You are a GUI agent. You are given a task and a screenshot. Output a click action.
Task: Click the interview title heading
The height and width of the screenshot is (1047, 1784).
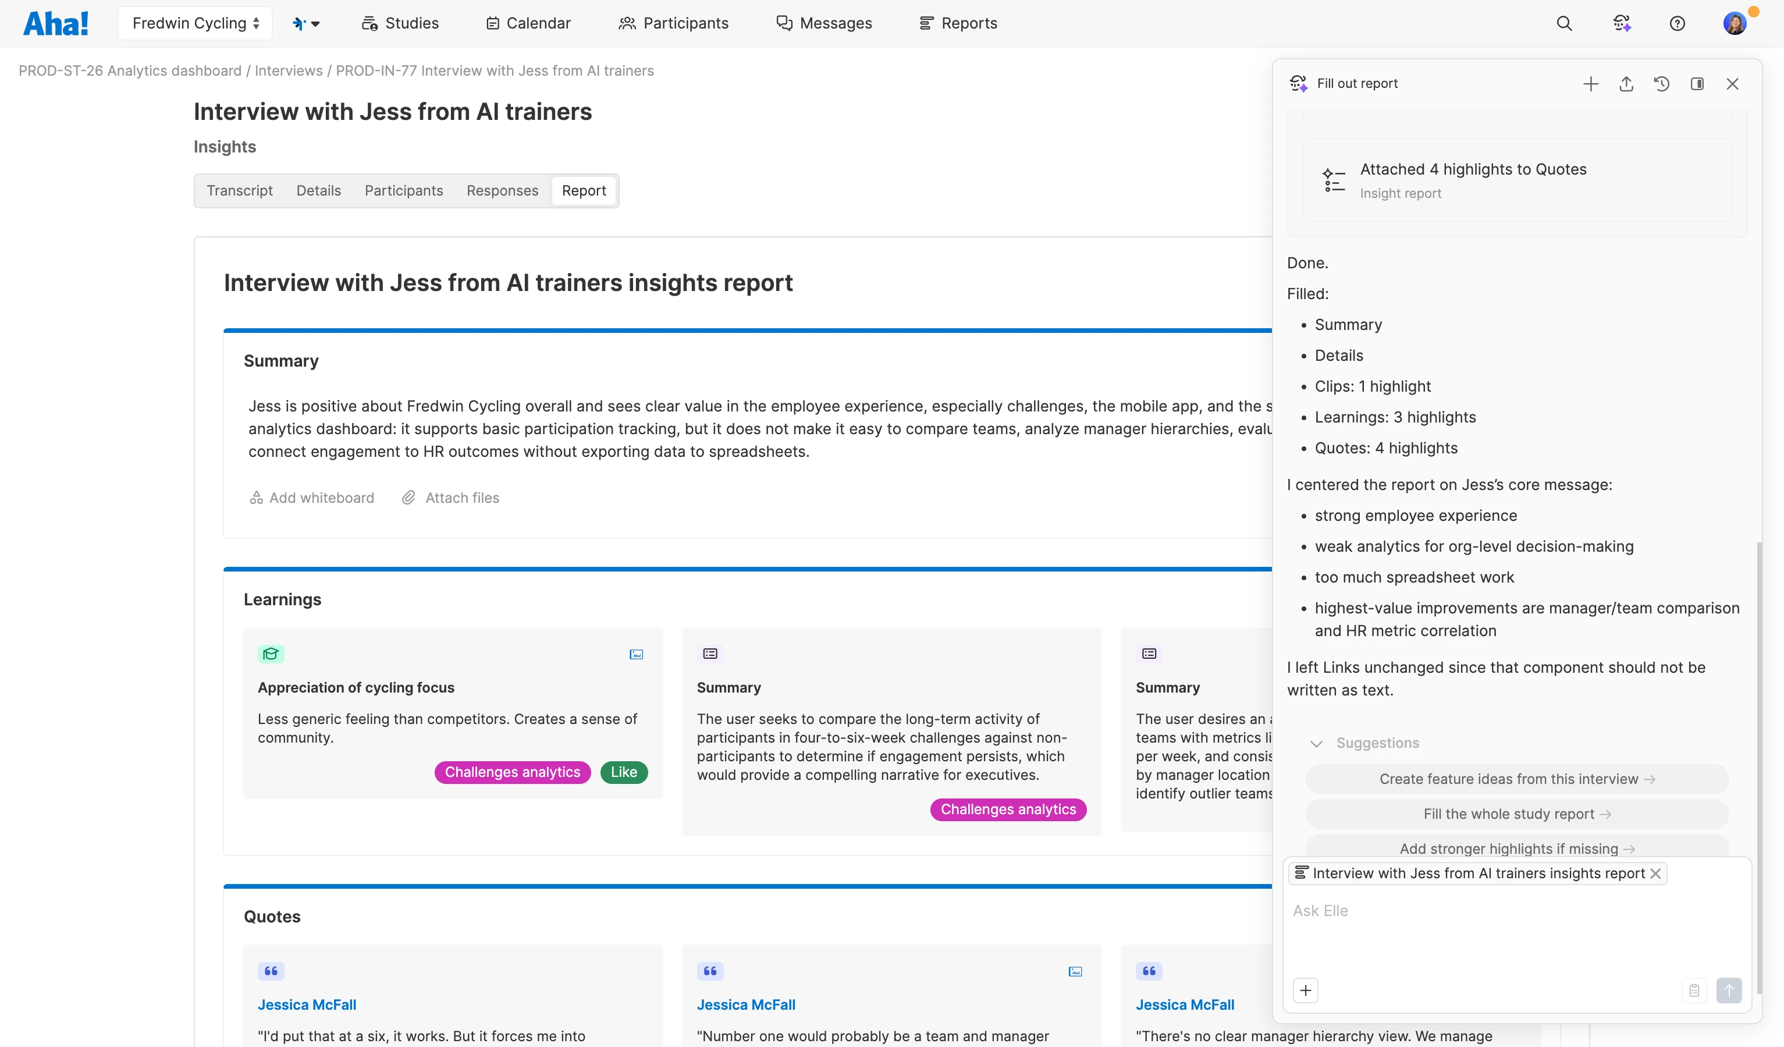pyautogui.click(x=392, y=111)
